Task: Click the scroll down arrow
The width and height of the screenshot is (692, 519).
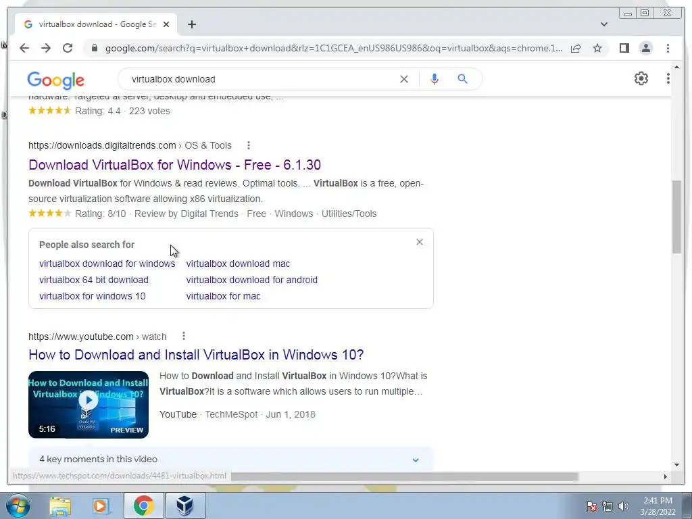Action: coord(676,465)
